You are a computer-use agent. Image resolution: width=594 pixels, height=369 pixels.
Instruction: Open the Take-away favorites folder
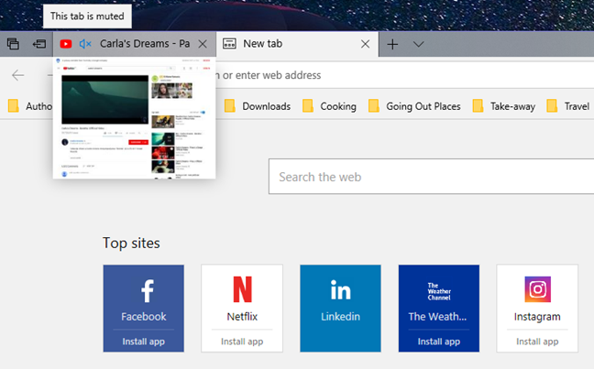(x=504, y=106)
